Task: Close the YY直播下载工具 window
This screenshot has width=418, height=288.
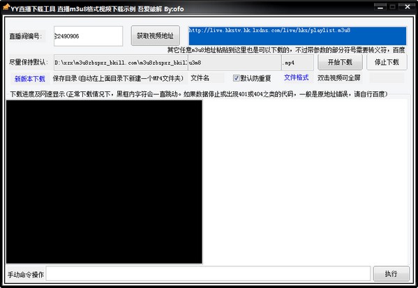Action: coord(408,7)
